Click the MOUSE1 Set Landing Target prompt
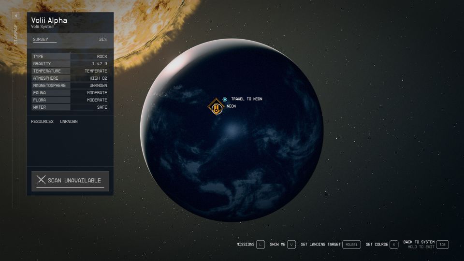 [351, 245]
